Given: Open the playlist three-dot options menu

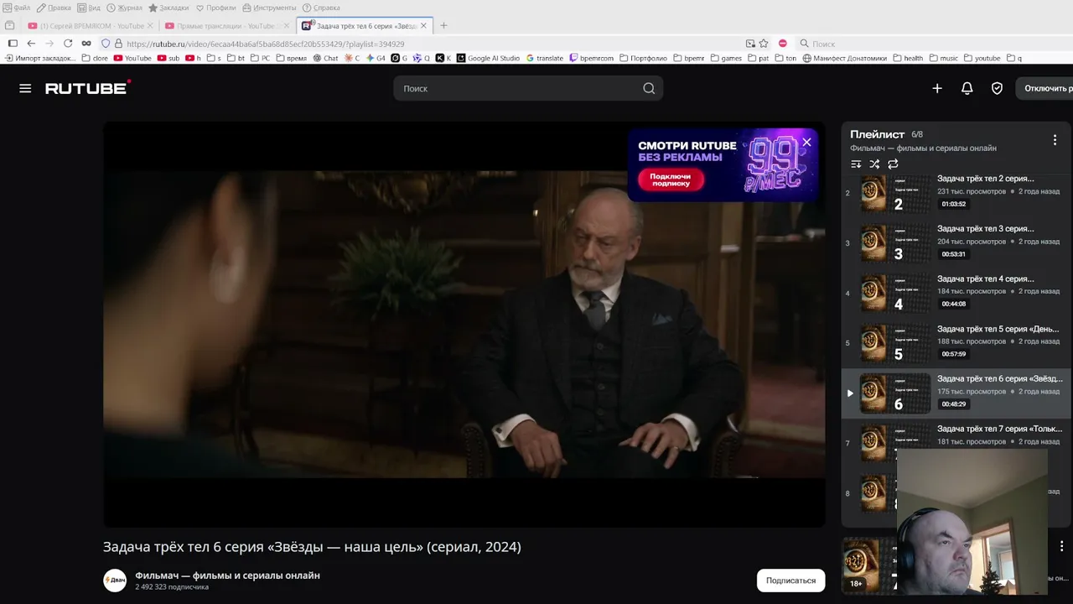Looking at the screenshot, I should tap(1055, 140).
